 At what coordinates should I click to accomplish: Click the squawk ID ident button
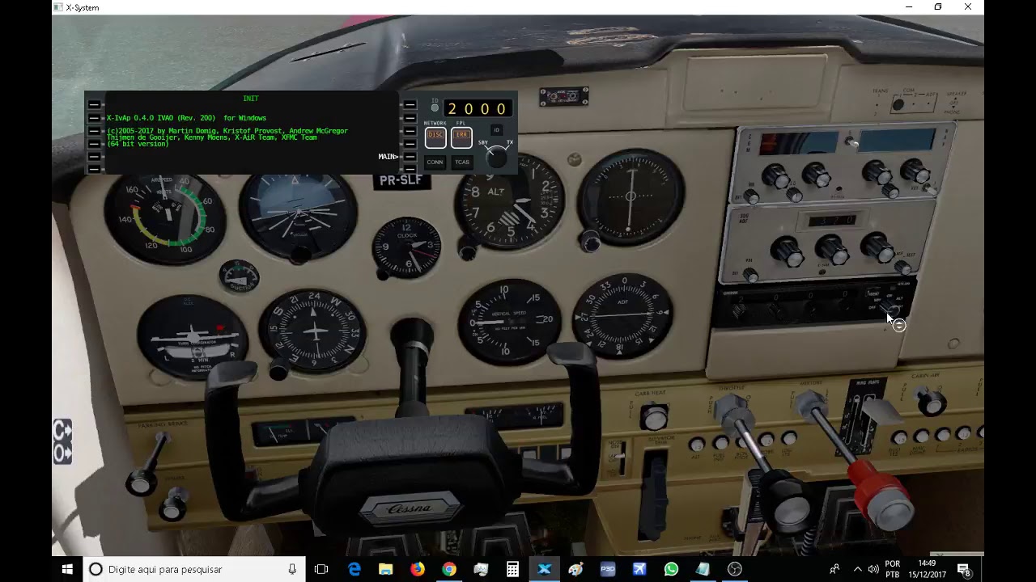[x=497, y=130]
